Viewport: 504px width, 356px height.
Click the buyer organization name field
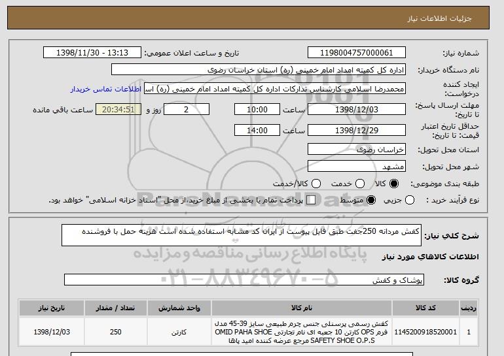pyautogui.click(x=259, y=70)
